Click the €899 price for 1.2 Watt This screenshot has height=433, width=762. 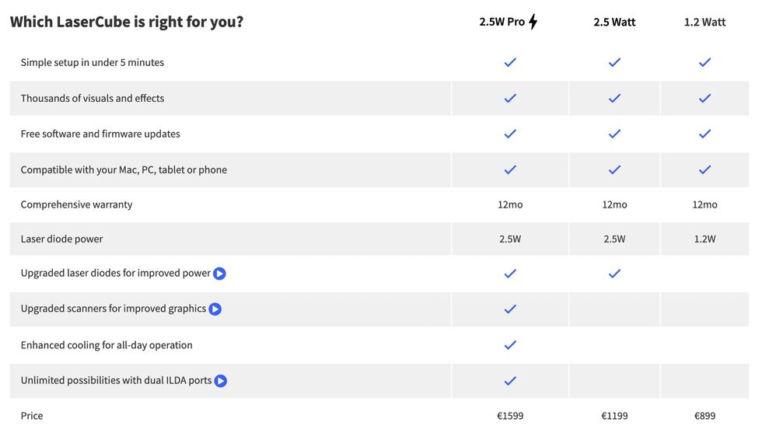[704, 416]
